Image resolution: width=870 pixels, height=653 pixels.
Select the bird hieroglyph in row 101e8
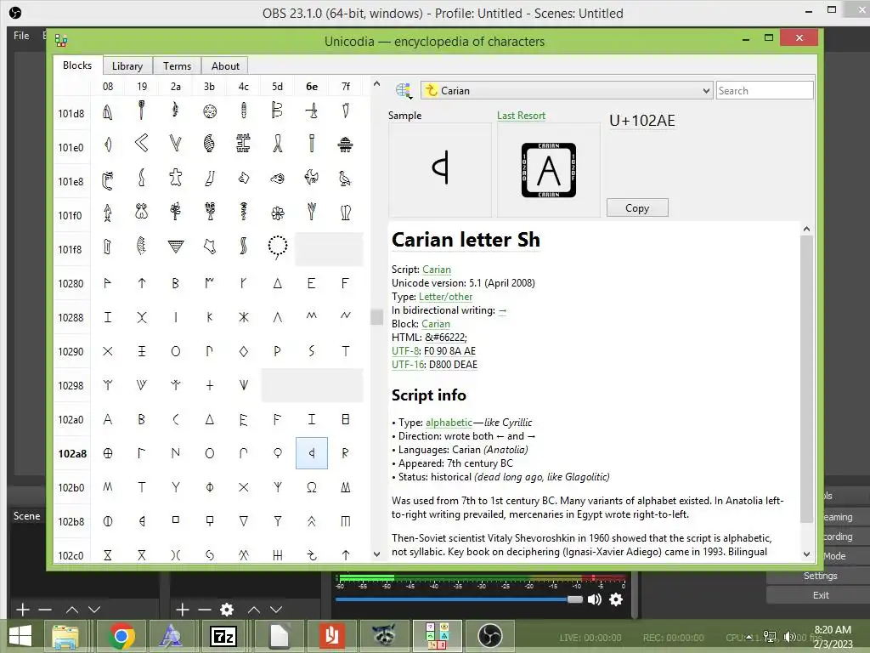pos(345,179)
